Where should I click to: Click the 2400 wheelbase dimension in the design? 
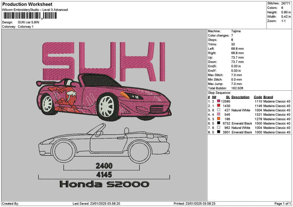coord(104,166)
